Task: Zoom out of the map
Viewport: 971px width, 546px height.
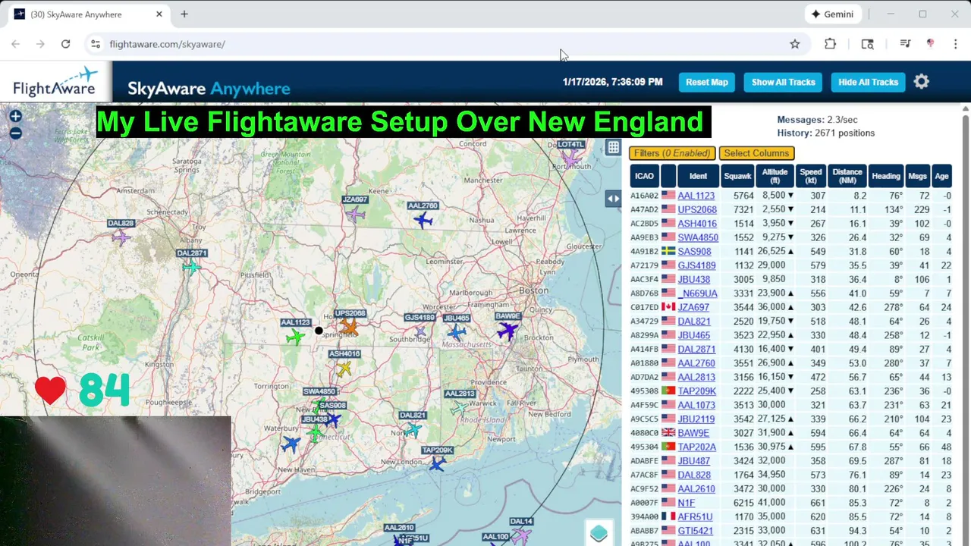Action: click(15, 133)
